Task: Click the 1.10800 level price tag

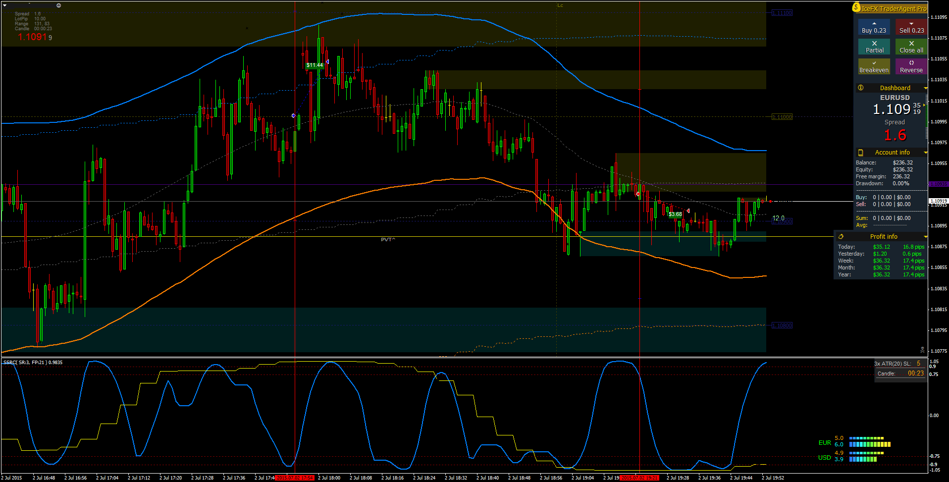Action: (x=782, y=325)
